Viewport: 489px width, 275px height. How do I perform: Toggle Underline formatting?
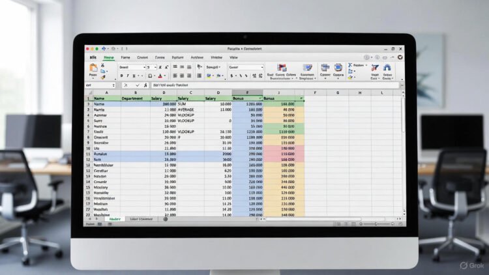tap(134, 76)
